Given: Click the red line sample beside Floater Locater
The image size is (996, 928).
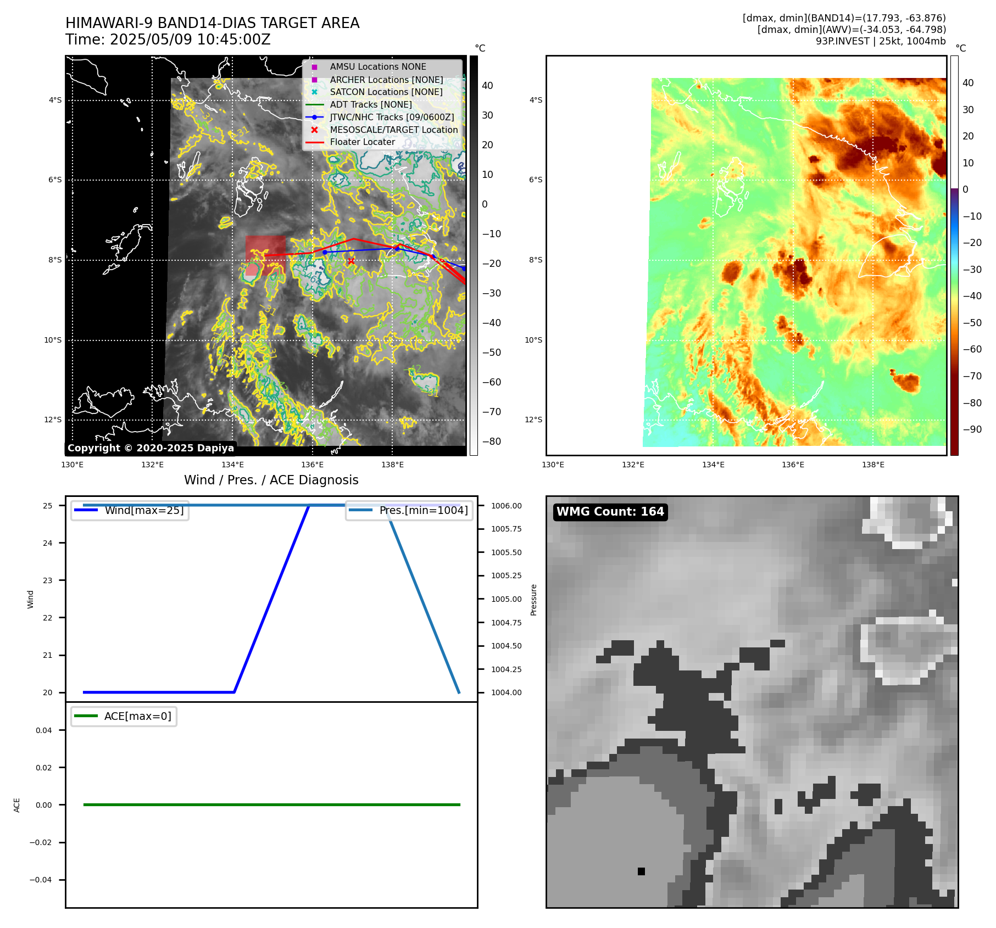Looking at the screenshot, I should pos(314,142).
